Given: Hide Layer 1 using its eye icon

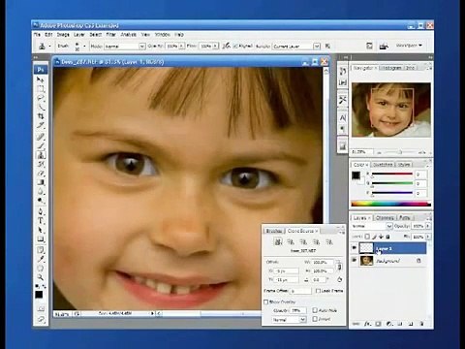Looking at the screenshot, I should coord(355,248).
